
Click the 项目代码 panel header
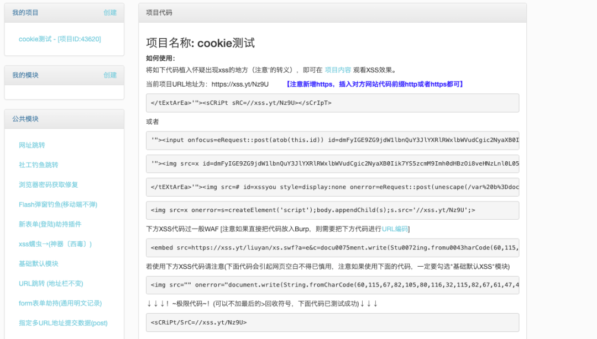[x=332, y=13]
